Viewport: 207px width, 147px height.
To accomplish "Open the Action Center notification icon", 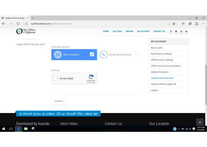I will click(x=194, y=129).
